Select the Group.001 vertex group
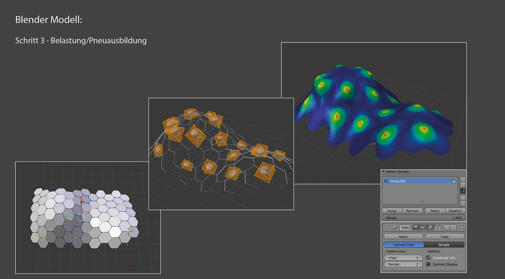Image resolution: width=505 pixels, height=279 pixels. pos(420,181)
